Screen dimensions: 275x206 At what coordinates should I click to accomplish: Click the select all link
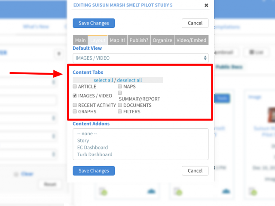103,80
